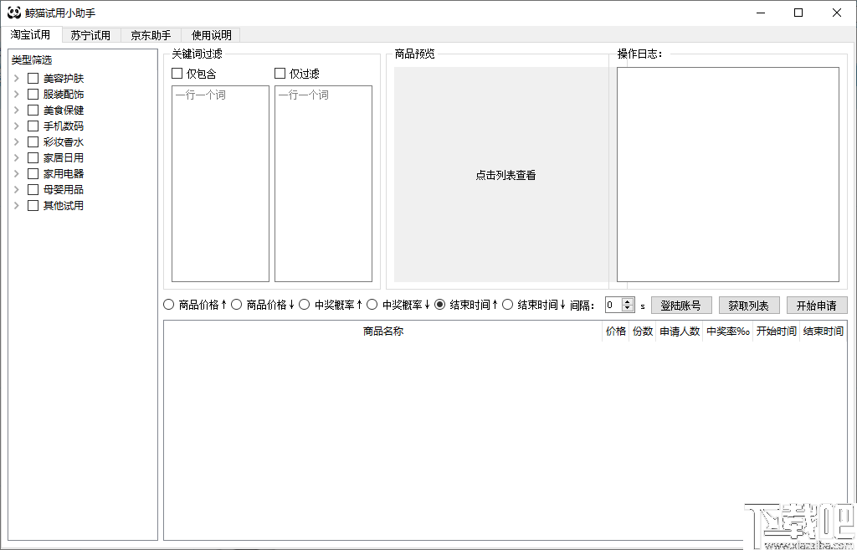Viewport: 857px width, 550px height.
Task: Click the 登陆账号 button
Action: pos(681,305)
